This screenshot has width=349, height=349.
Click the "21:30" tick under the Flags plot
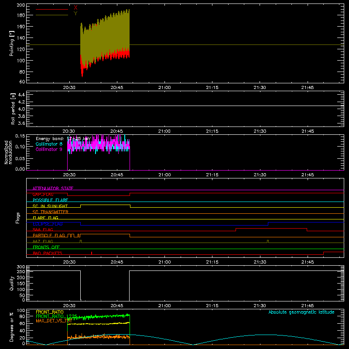point(260,262)
